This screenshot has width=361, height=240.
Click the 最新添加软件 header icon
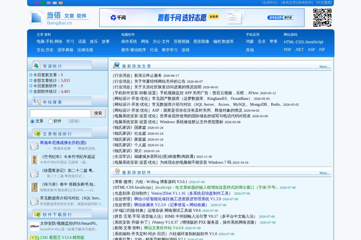pyautogui.click(x=116, y=172)
